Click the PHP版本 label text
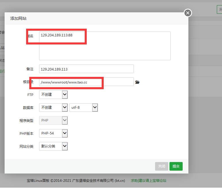 (26, 134)
